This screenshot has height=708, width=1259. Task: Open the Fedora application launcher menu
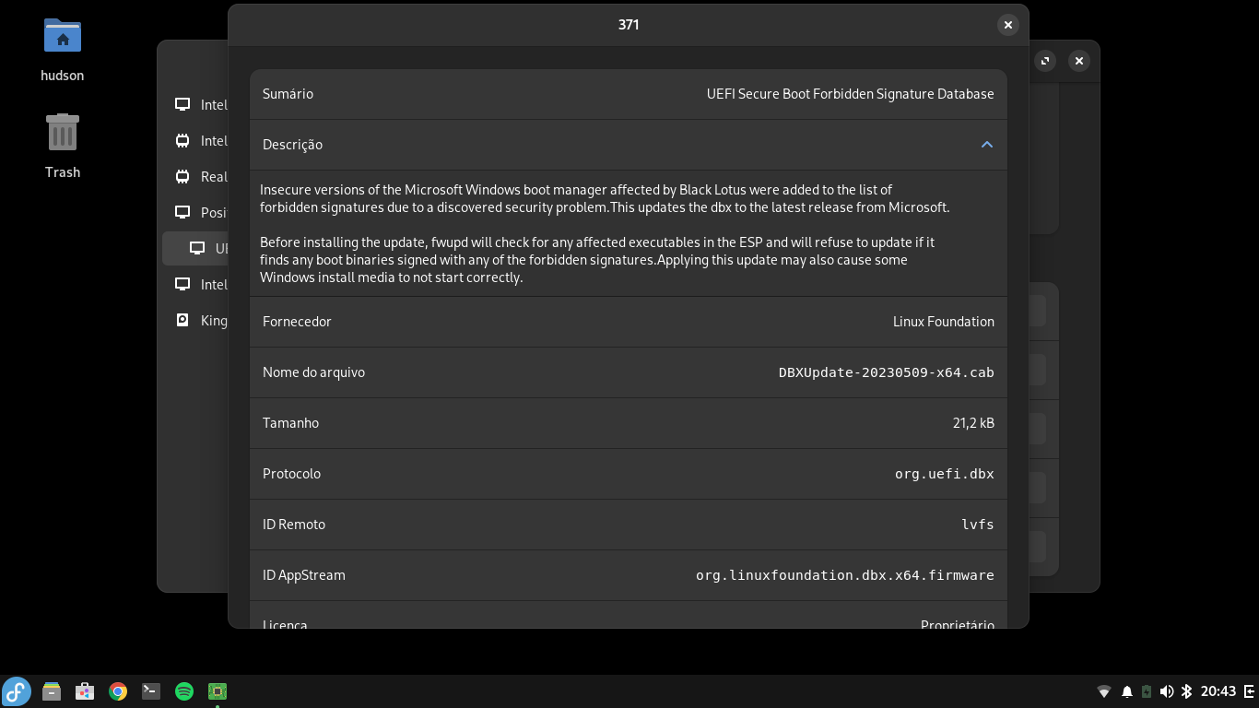tap(17, 691)
